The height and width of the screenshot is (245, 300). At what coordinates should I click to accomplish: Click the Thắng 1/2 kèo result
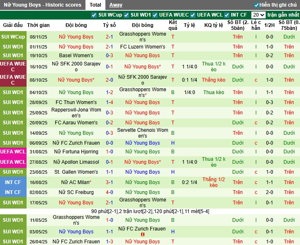(214, 182)
